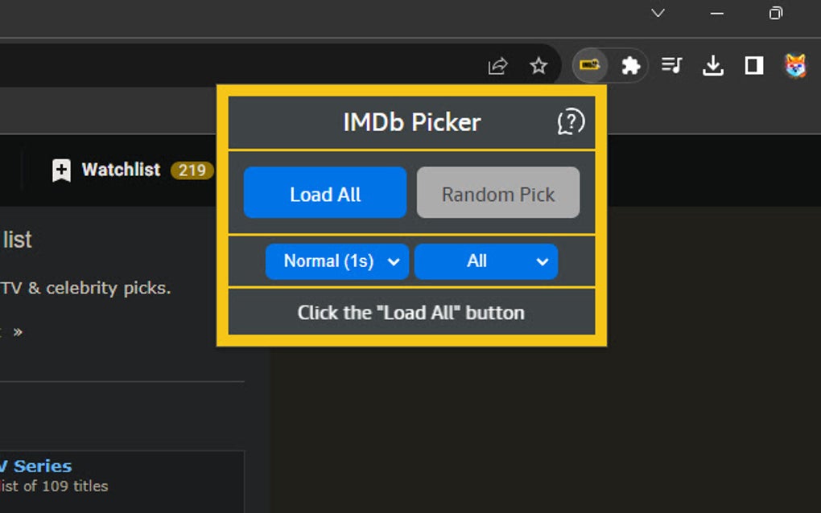Open the Normal (1s) speed dropdown
This screenshot has width=821, height=513.
[x=336, y=261]
